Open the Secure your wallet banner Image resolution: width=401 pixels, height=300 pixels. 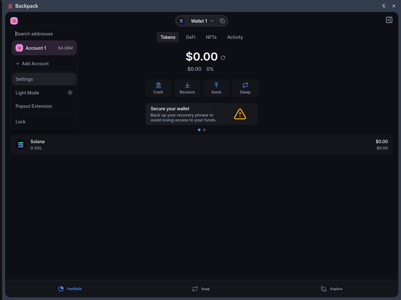(x=202, y=114)
